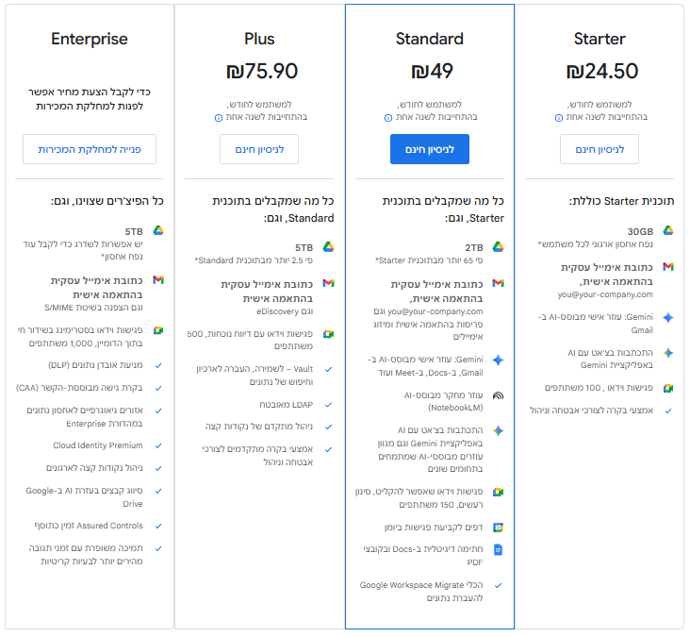Select the Calendar icon for appointment booking pages
690x637 pixels.
498,528
